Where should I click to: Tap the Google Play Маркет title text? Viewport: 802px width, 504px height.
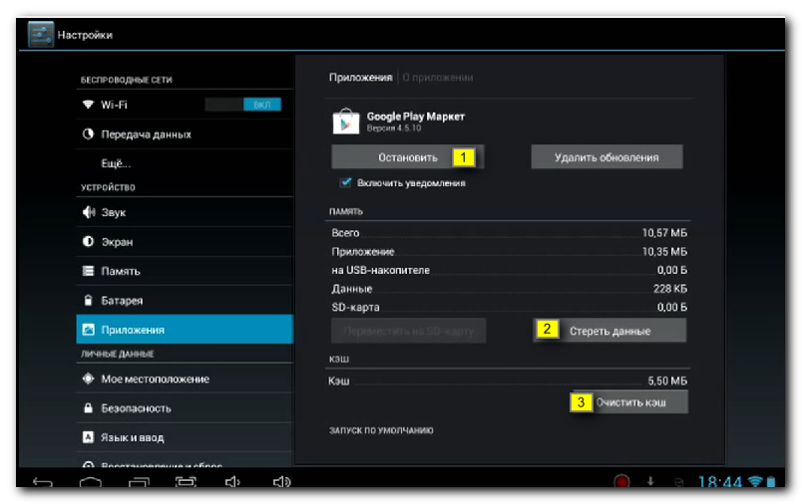pyautogui.click(x=415, y=117)
